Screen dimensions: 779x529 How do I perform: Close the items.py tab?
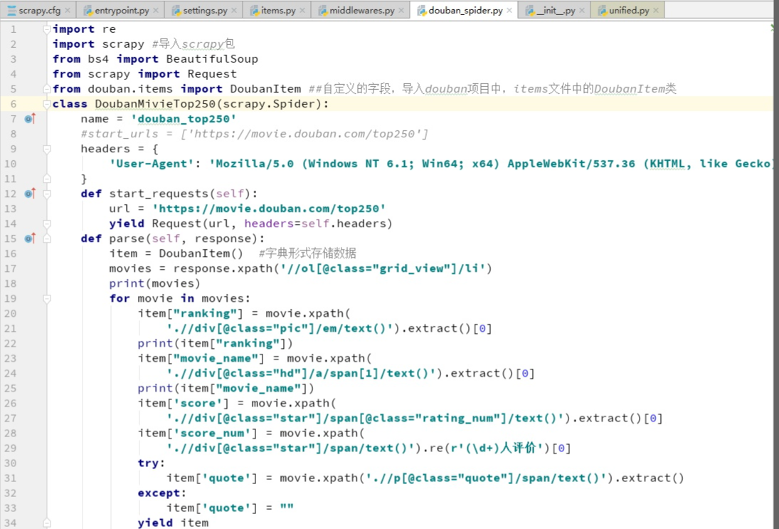coord(302,10)
